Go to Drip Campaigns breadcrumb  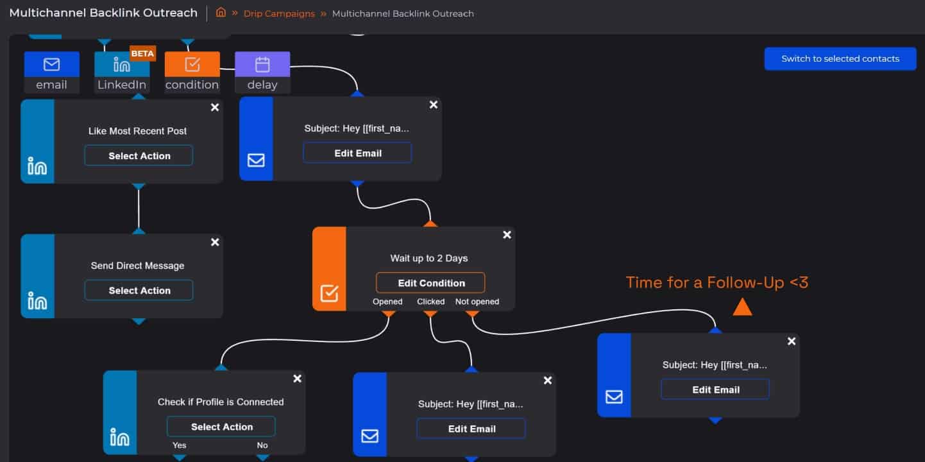tap(279, 13)
